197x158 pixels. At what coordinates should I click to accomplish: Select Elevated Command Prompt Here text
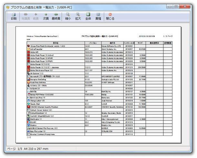pos(42,134)
